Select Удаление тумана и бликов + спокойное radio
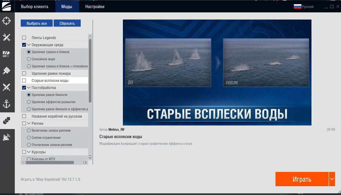 pyautogui.click(x=29, y=66)
